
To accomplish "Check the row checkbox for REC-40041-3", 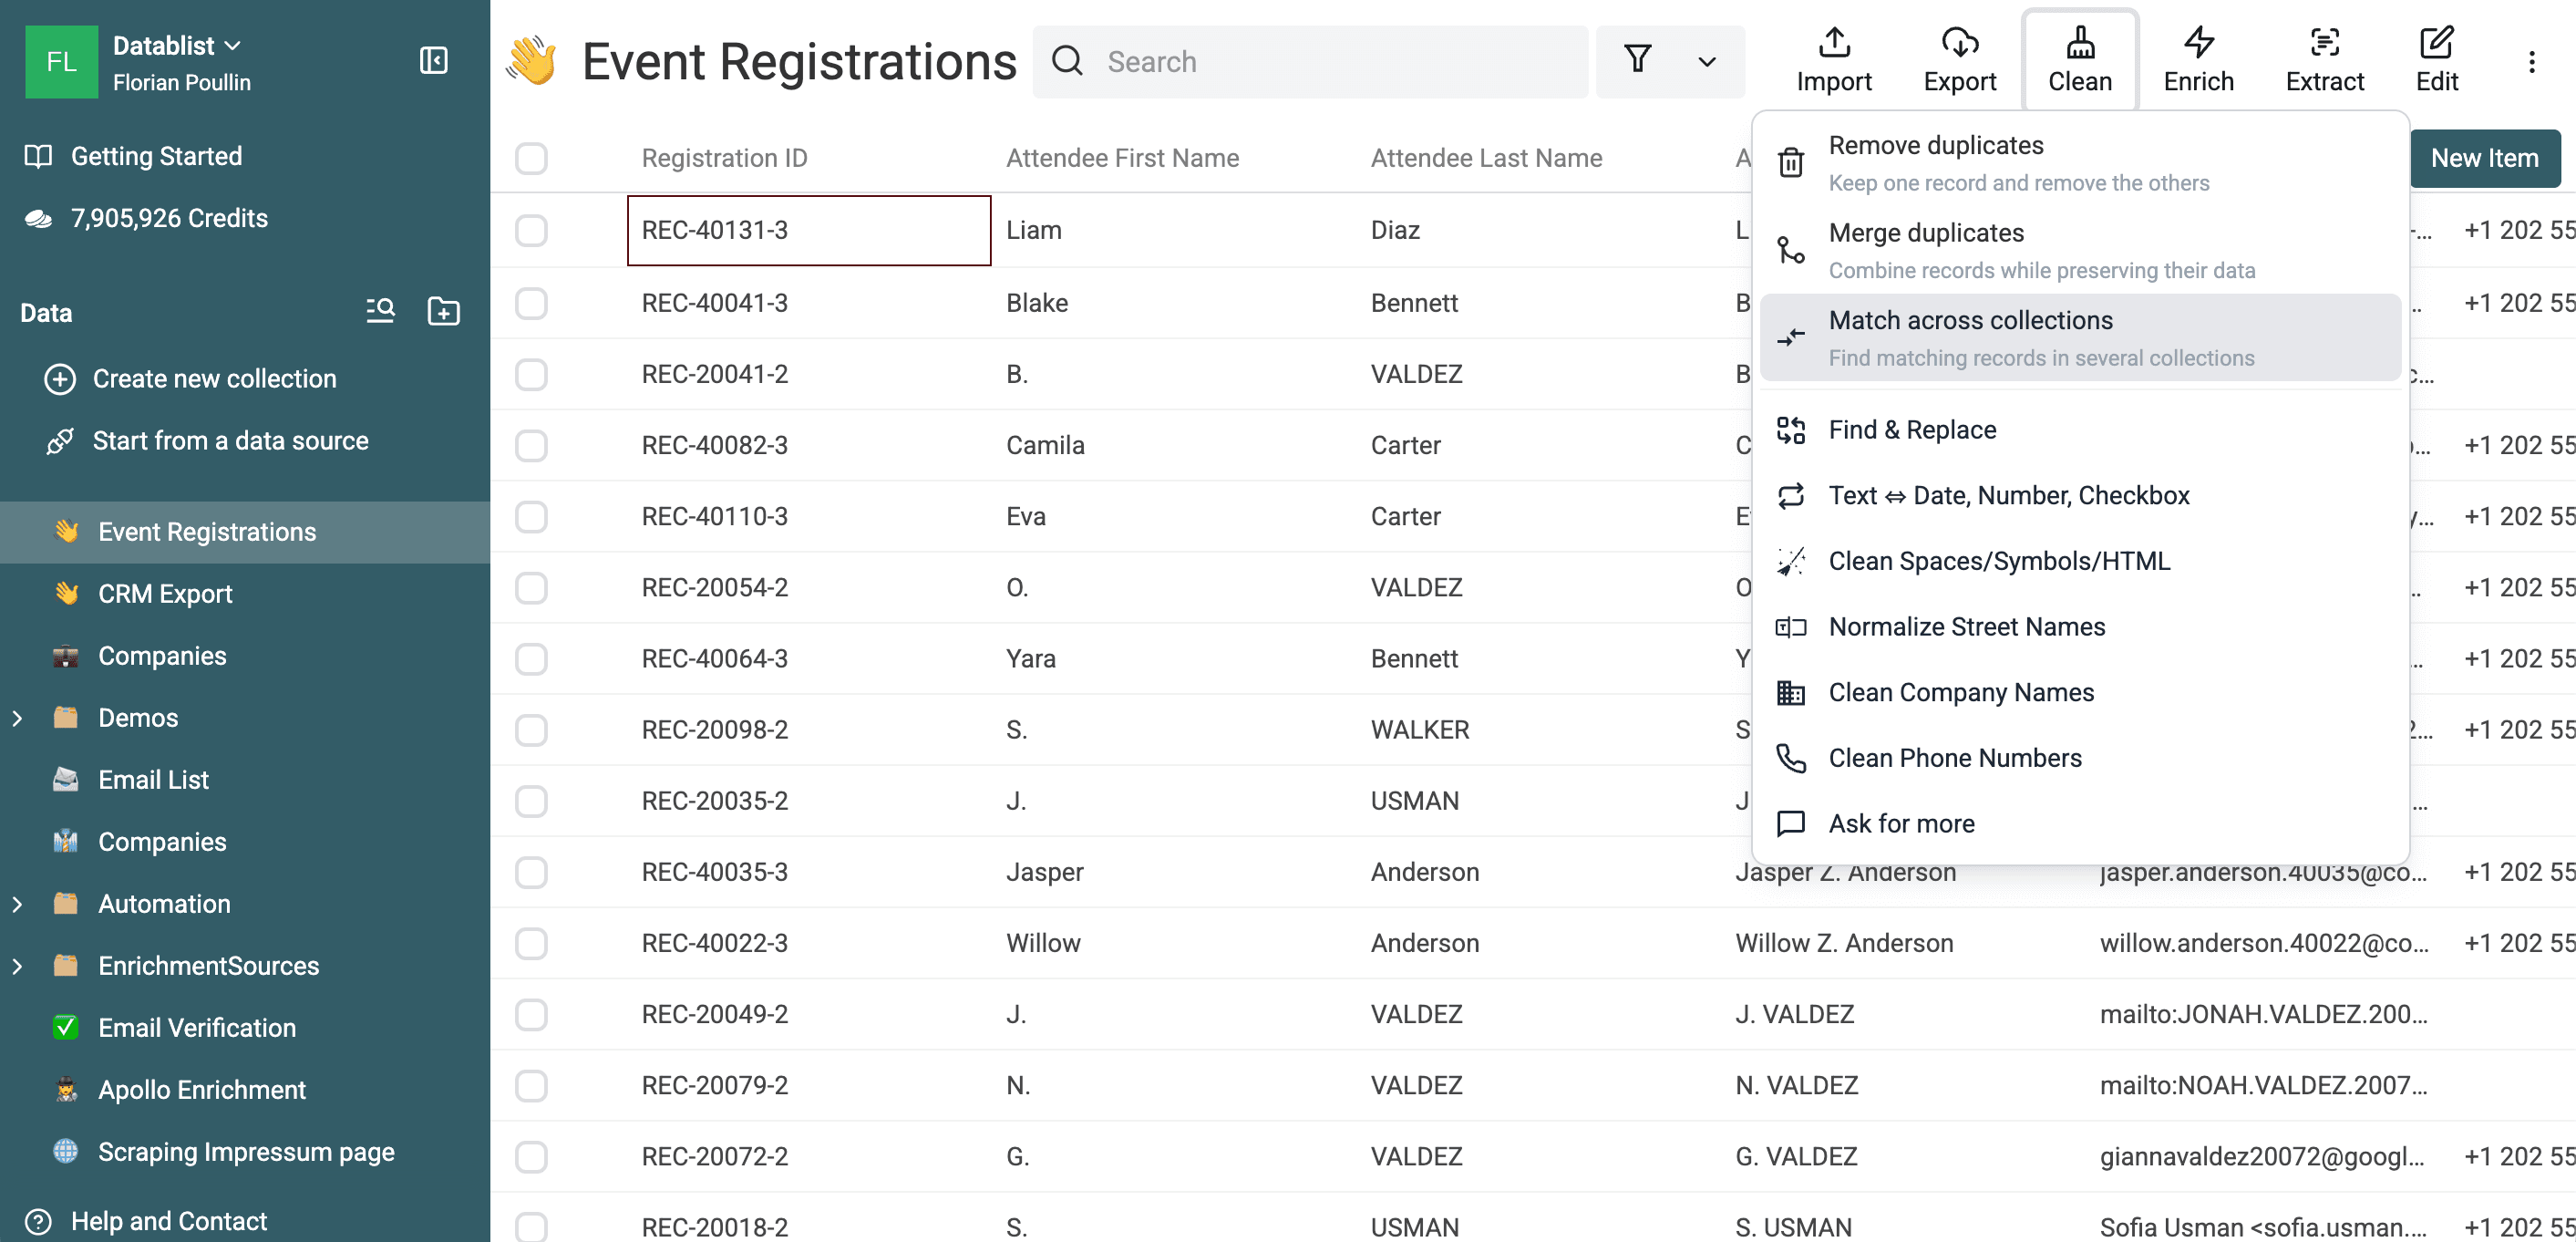I will (531, 303).
